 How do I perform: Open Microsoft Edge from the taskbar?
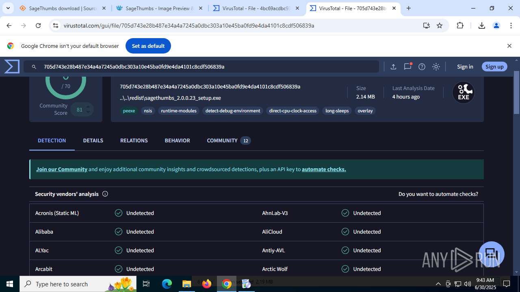click(x=167, y=284)
